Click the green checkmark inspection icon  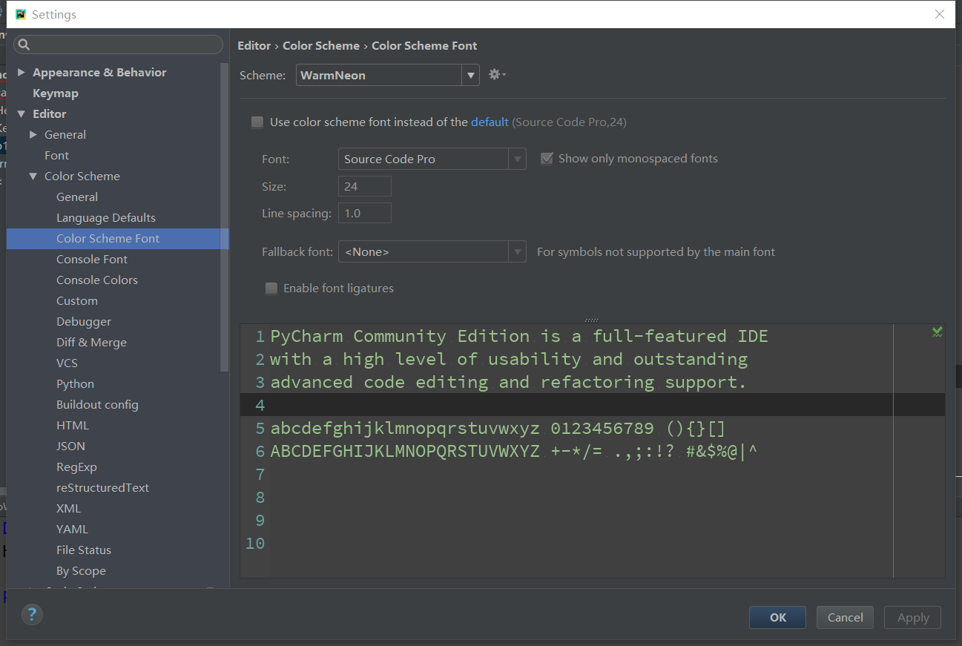(938, 332)
